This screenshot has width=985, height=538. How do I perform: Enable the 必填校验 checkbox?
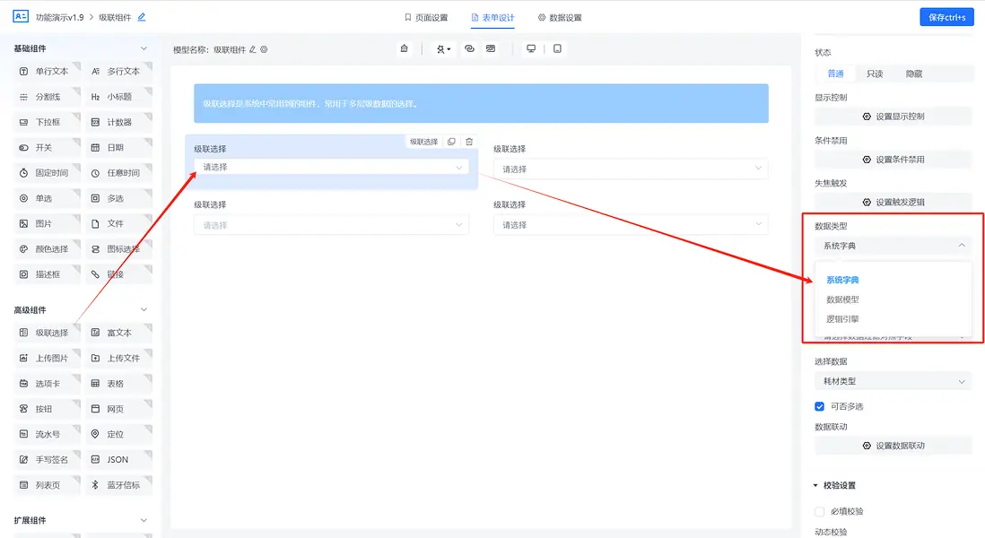819,511
